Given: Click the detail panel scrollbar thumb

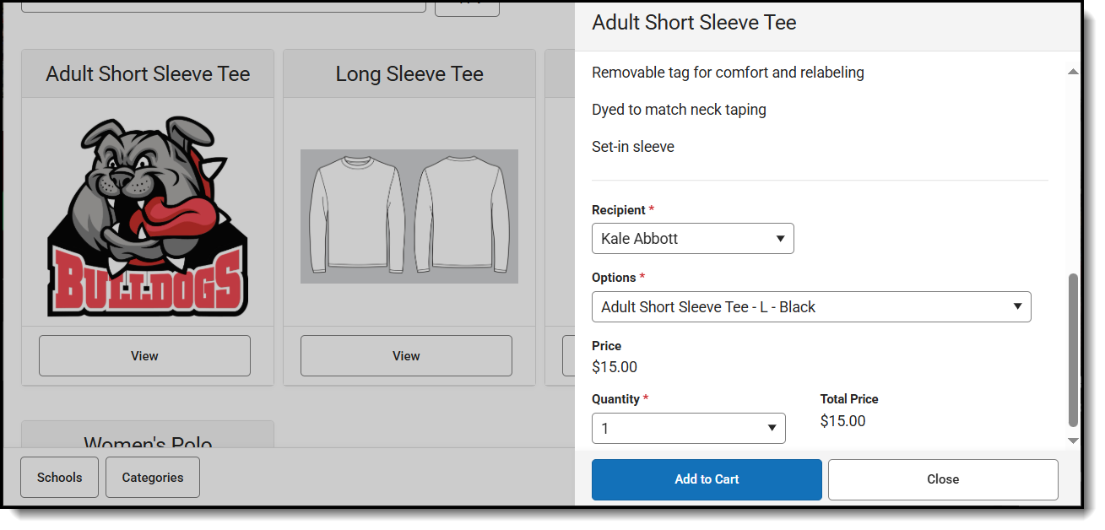Looking at the screenshot, I should click(x=1073, y=349).
